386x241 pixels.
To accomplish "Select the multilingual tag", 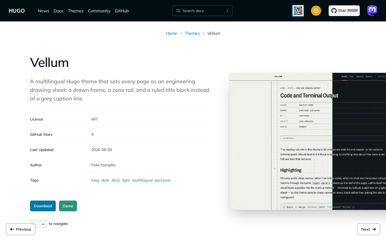I will [142, 180].
